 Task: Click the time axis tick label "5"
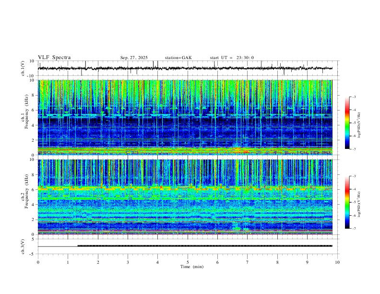pos(188,262)
